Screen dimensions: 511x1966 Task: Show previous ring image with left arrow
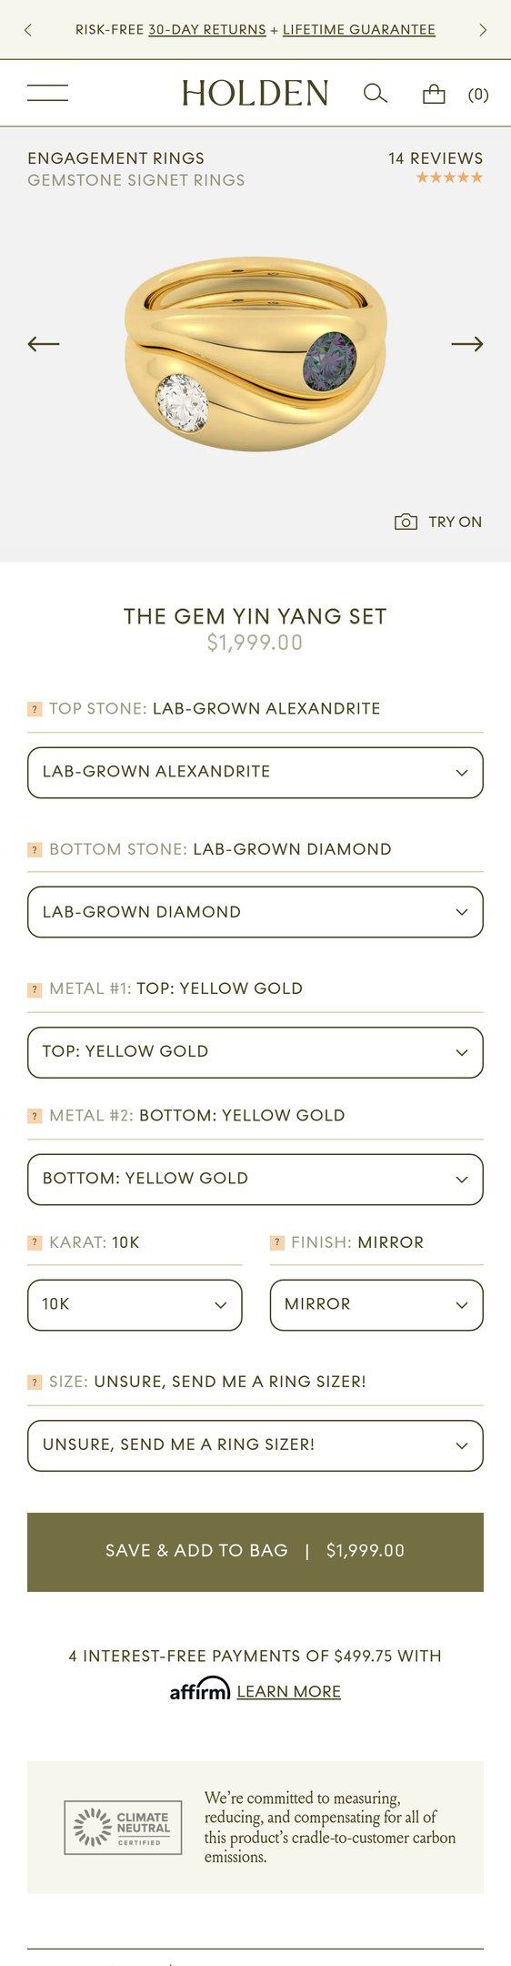[x=44, y=344]
